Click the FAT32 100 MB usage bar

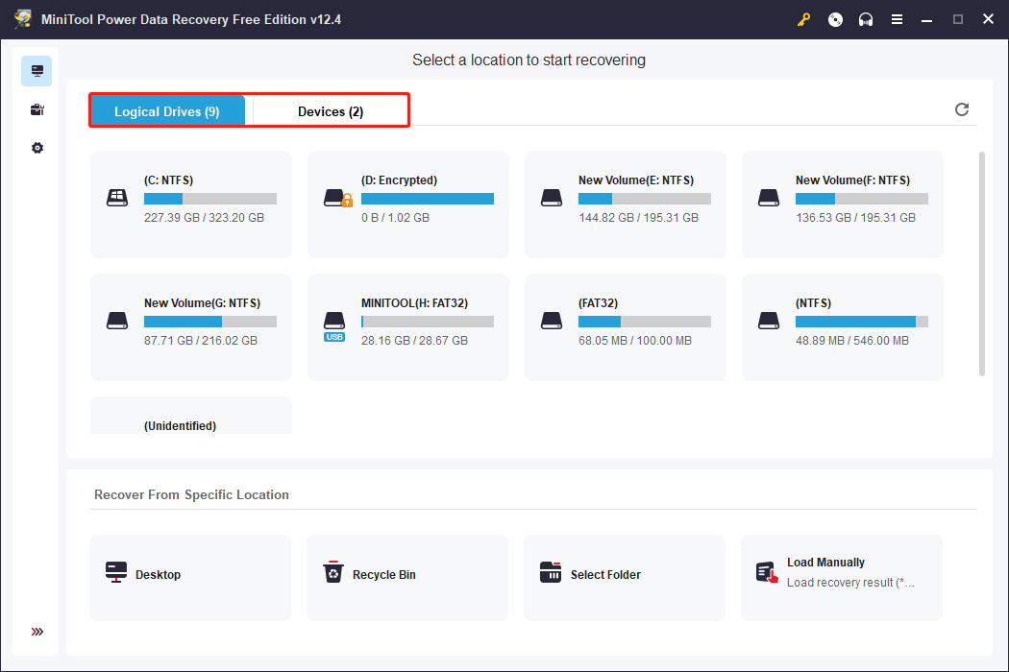[x=645, y=322]
